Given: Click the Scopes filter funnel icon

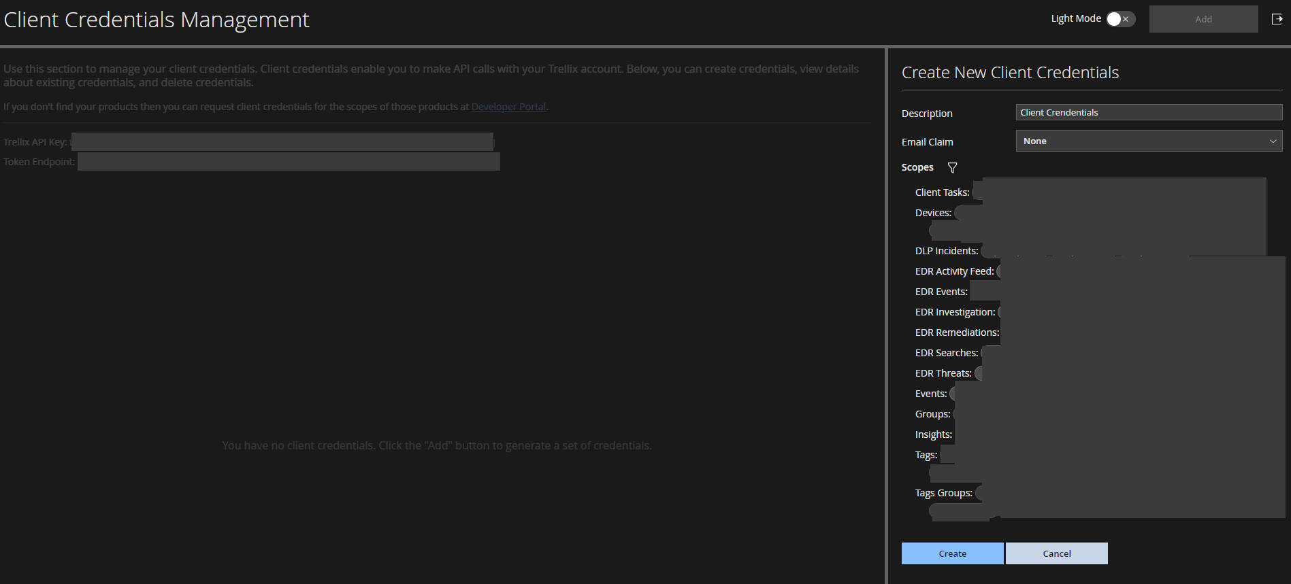Looking at the screenshot, I should (x=953, y=168).
